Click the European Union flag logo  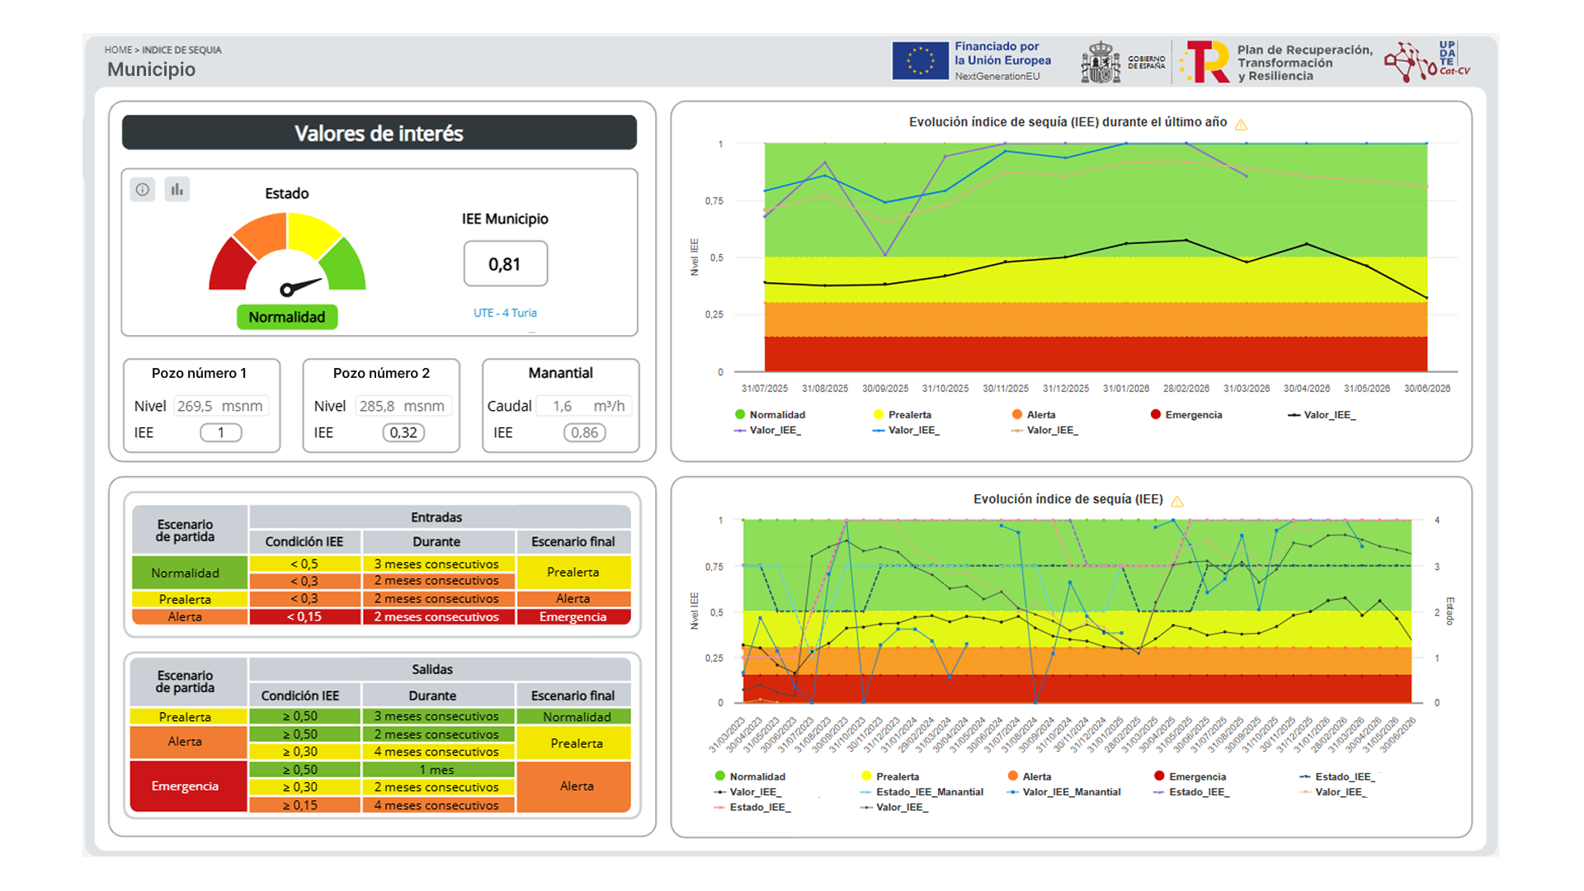921,61
